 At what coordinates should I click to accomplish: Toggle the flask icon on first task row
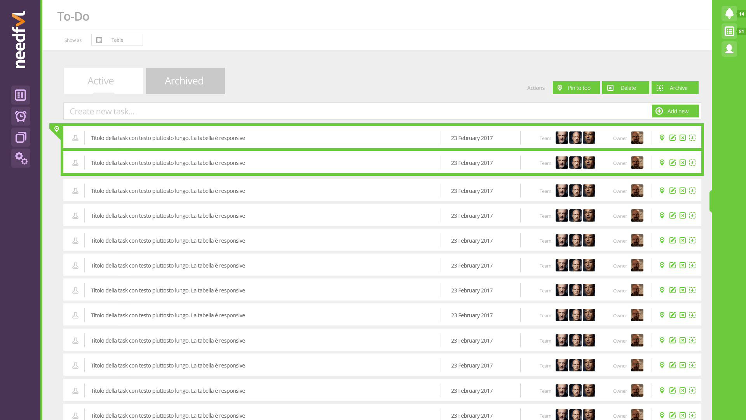click(x=75, y=138)
